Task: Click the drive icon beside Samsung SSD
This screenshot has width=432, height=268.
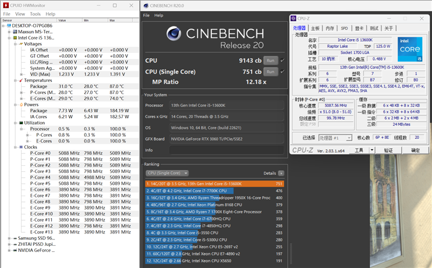Action: (15, 238)
